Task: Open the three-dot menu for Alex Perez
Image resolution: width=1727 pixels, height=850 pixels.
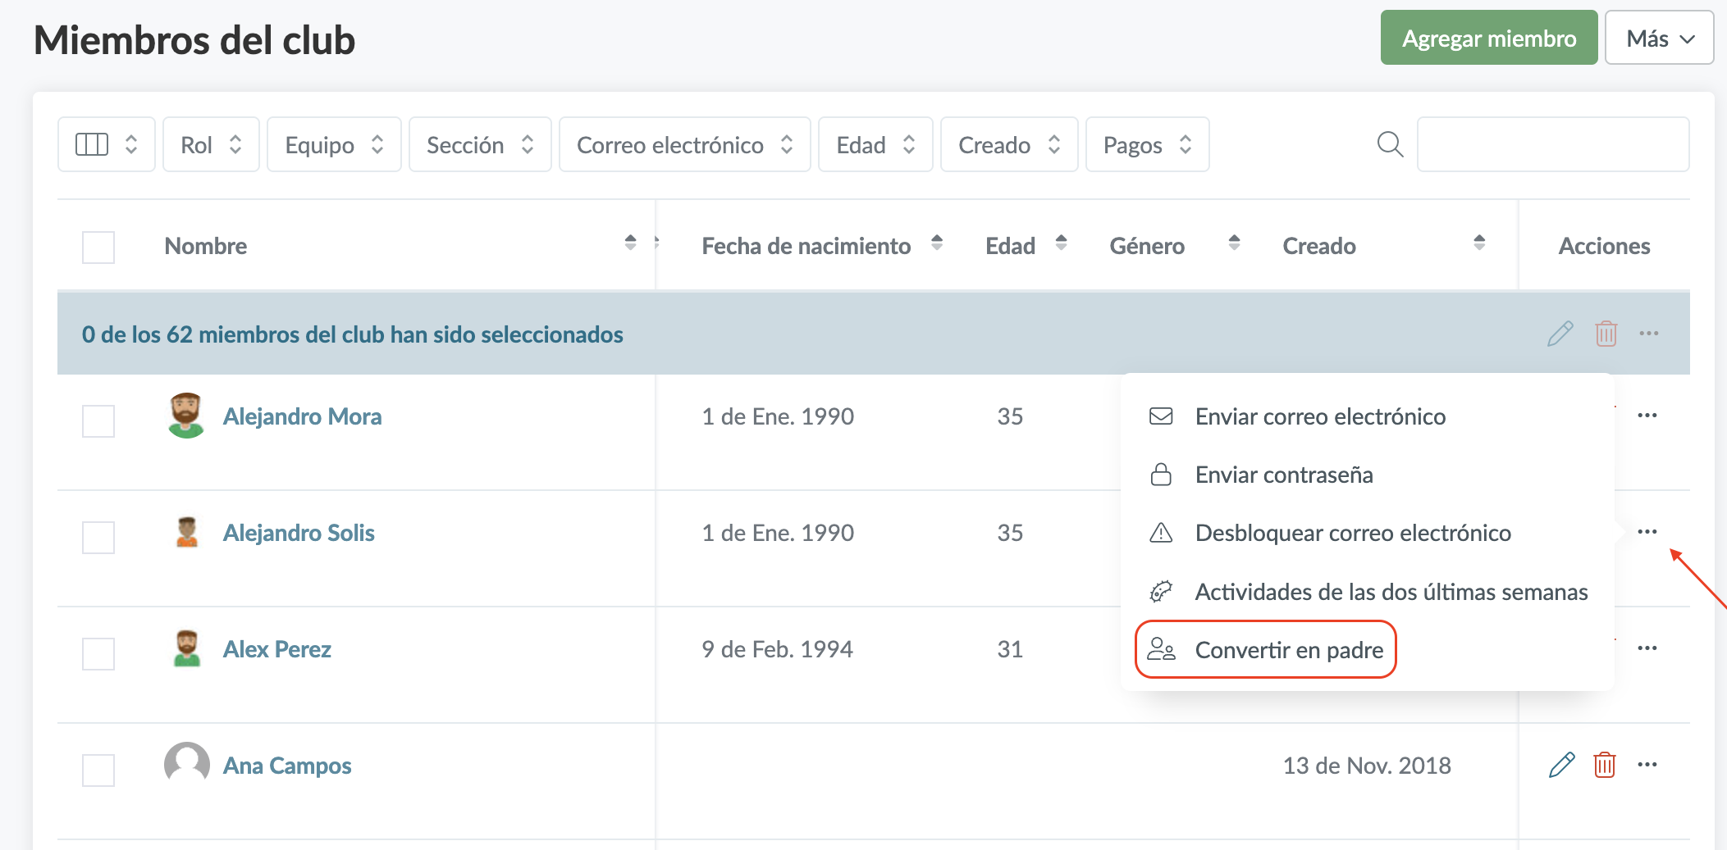Action: pos(1647,648)
